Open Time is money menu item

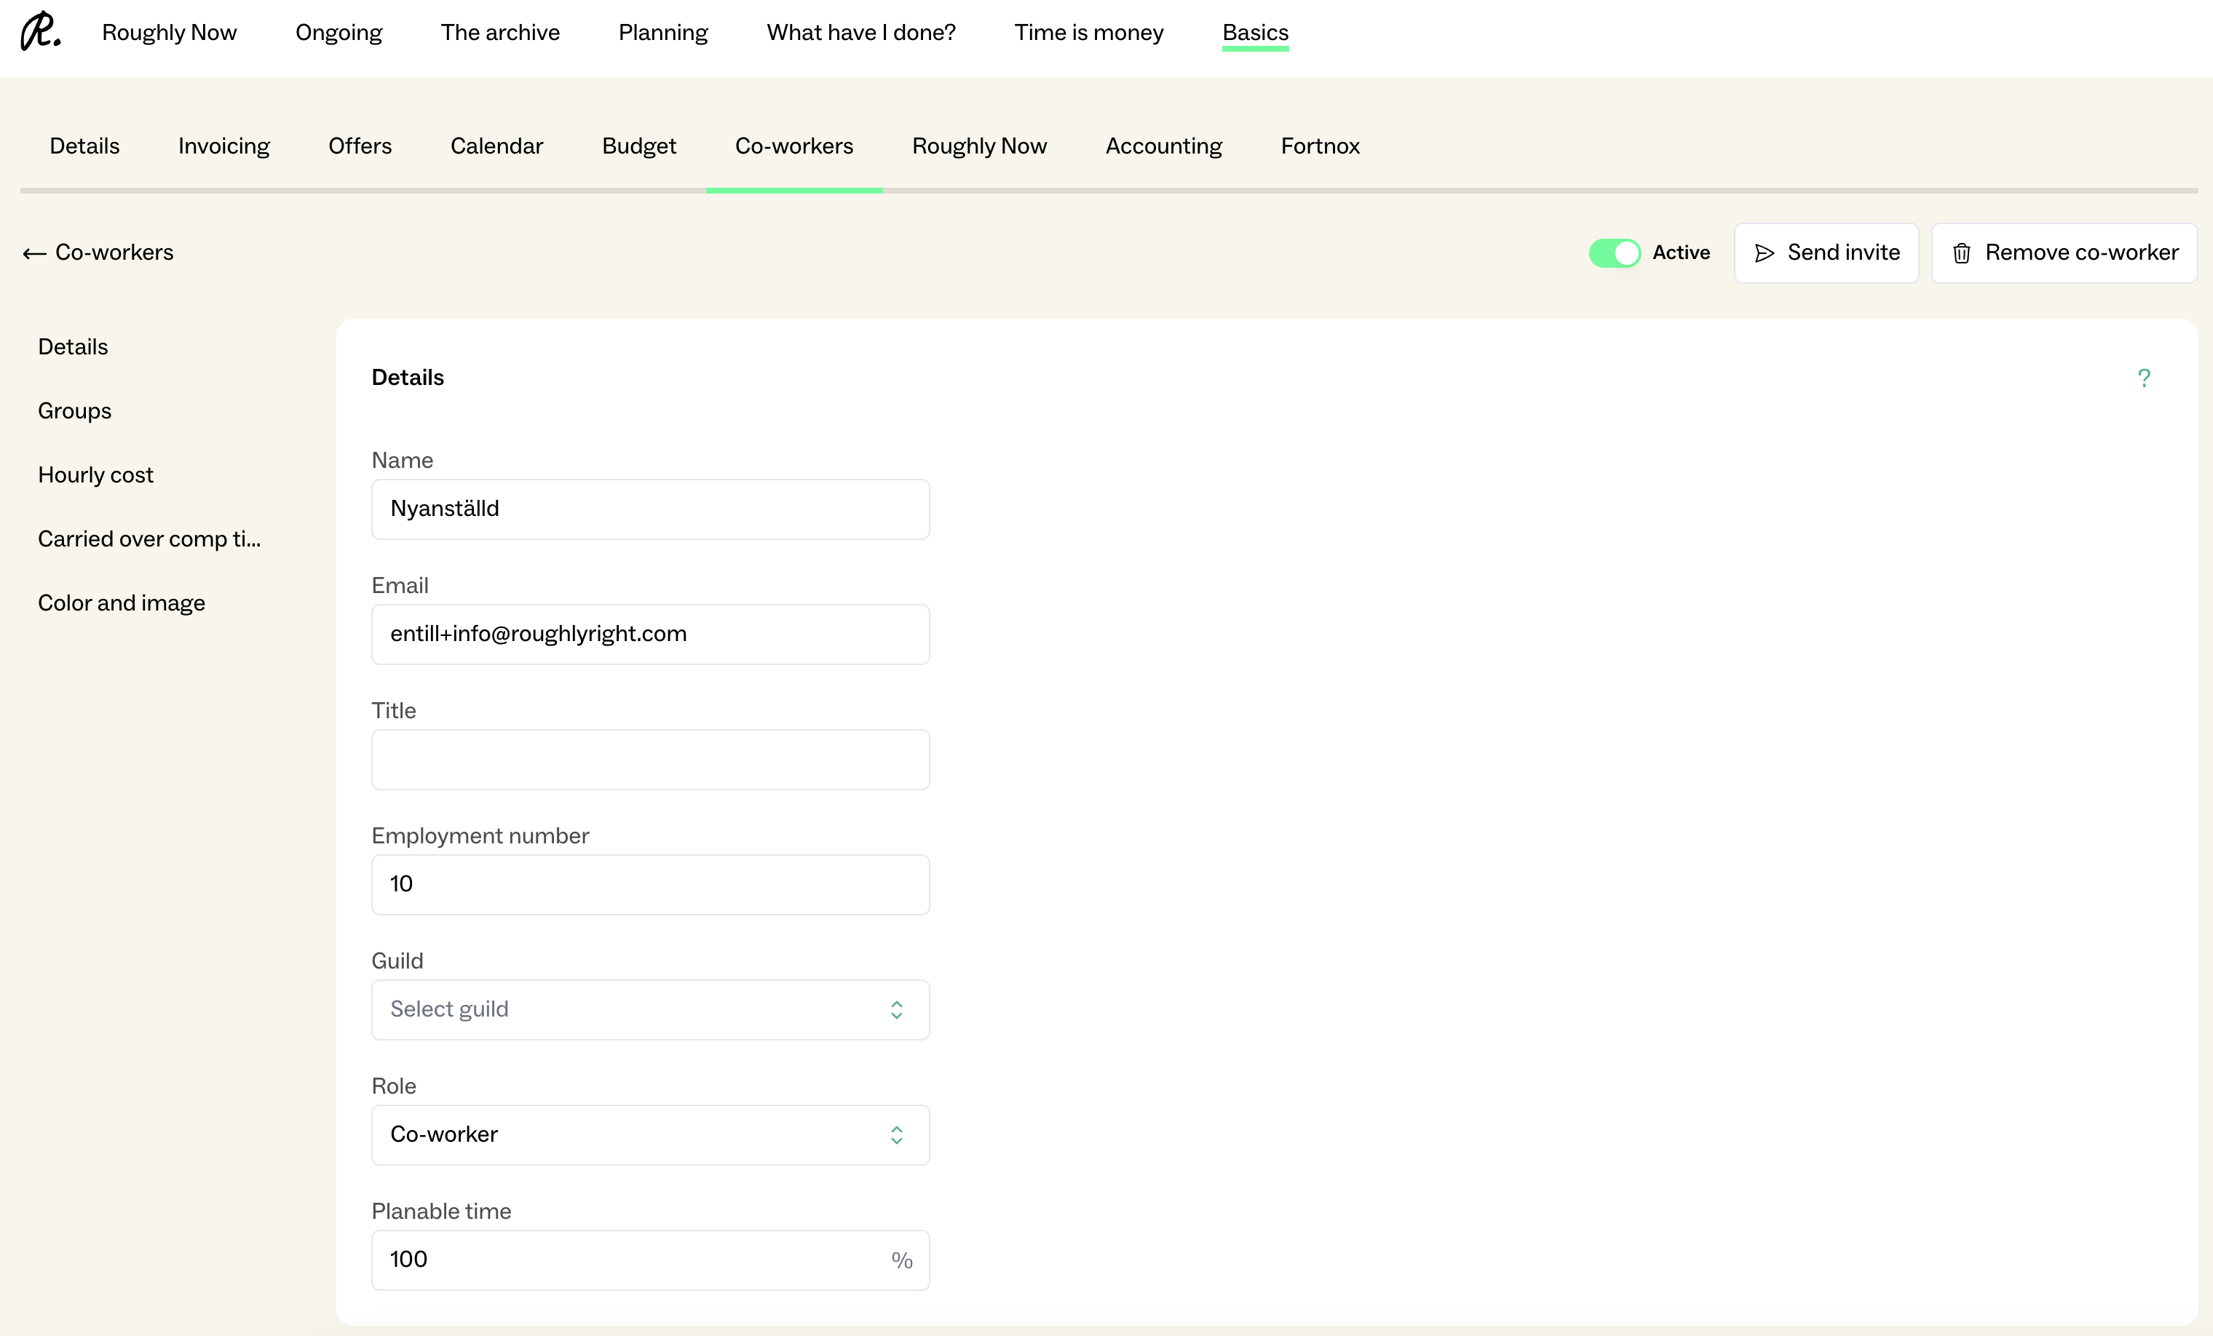[x=1088, y=32]
